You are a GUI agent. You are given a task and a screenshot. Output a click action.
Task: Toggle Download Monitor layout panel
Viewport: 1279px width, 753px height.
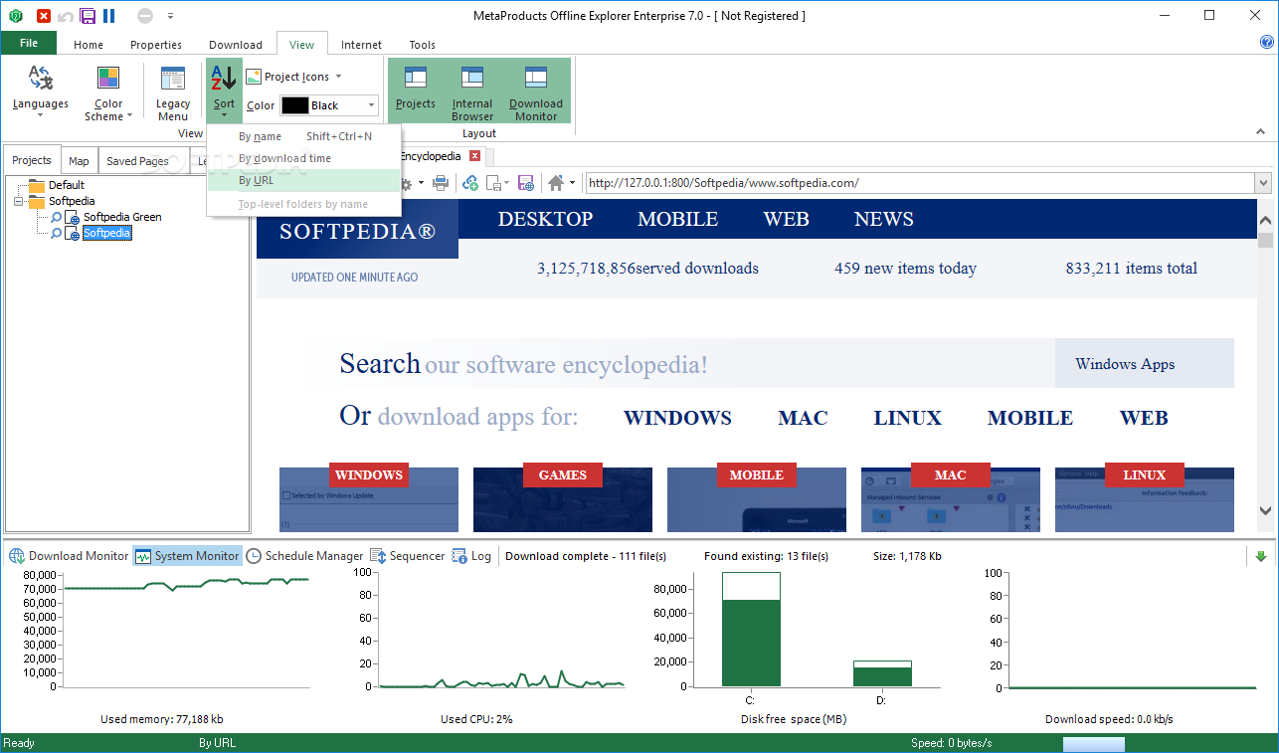tap(536, 93)
